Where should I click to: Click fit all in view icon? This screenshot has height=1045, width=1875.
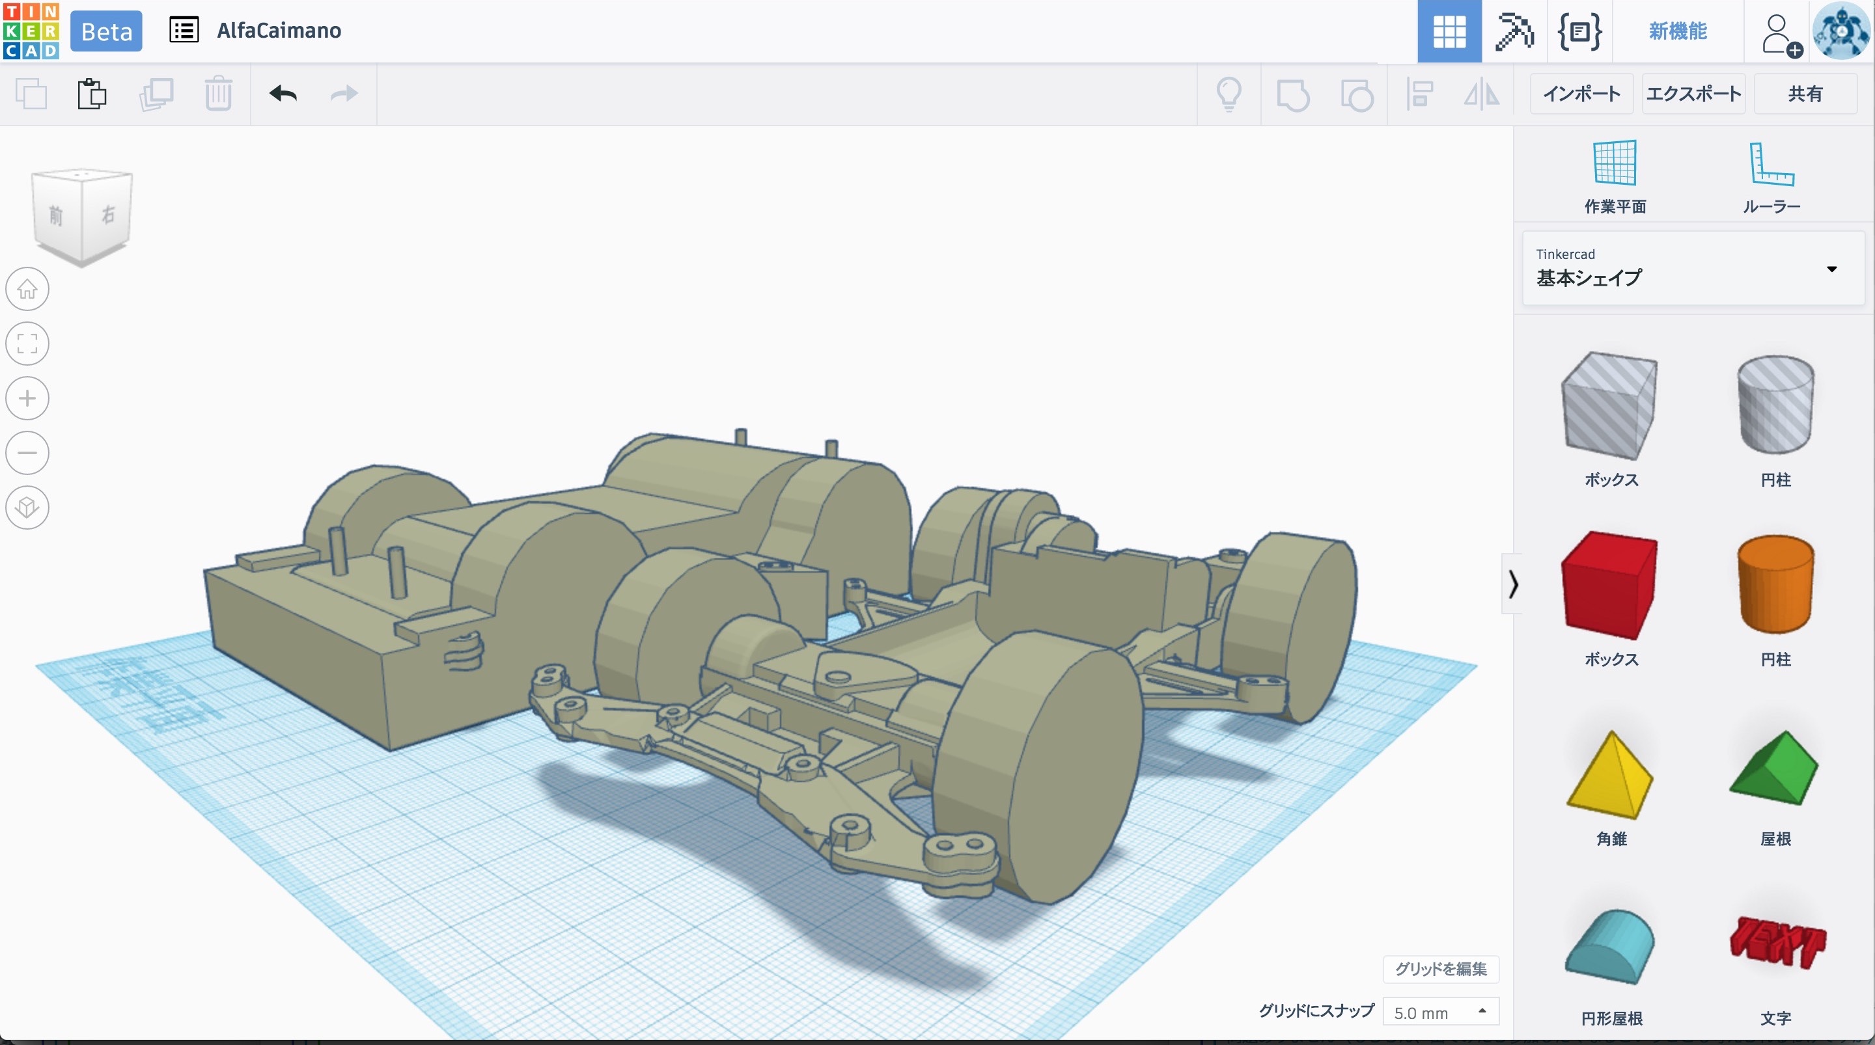[x=27, y=344]
